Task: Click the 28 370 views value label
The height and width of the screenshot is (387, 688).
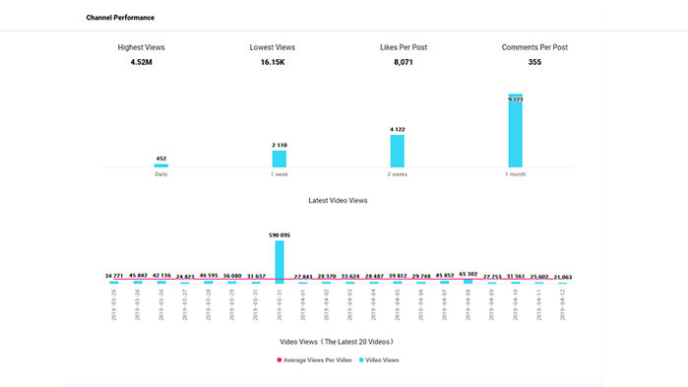Action: [327, 277]
